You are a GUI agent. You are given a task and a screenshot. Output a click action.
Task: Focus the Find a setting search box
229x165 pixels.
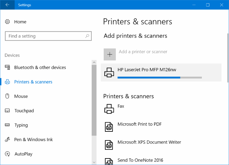(48, 36)
